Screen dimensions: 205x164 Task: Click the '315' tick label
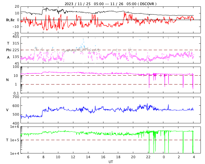[x=16, y=43]
